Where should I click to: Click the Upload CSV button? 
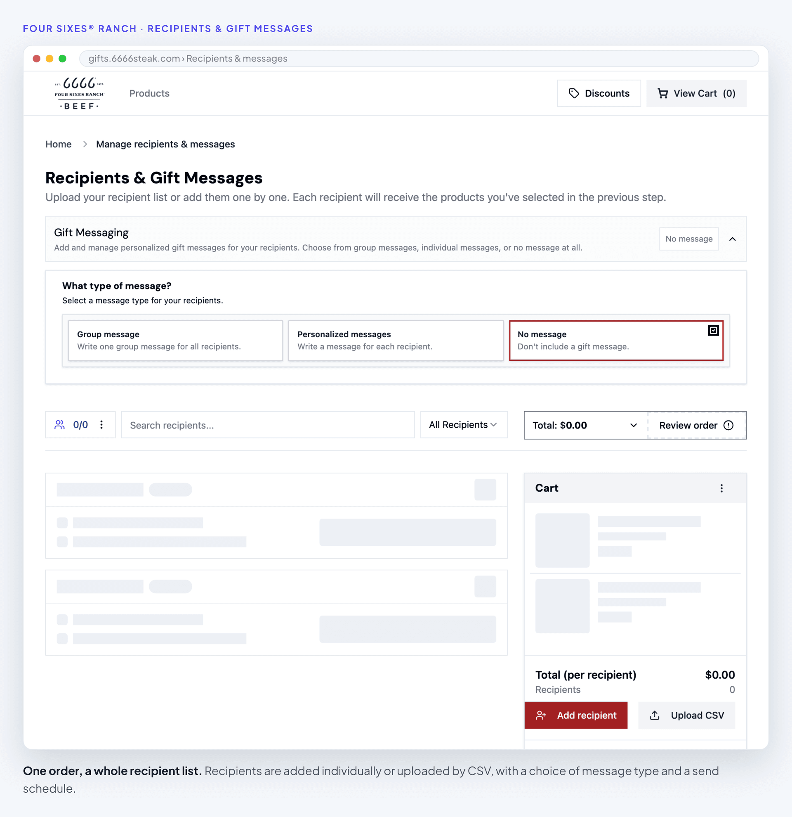point(687,715)
